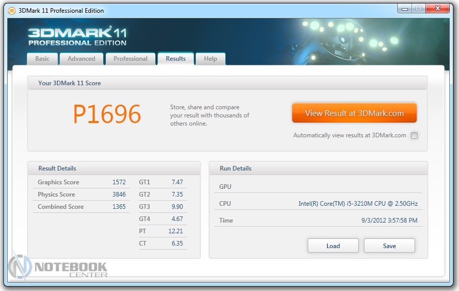Screen dimensions: 459x291
Task: Click the Result Details panel header
Action: (x=114, y=168)
